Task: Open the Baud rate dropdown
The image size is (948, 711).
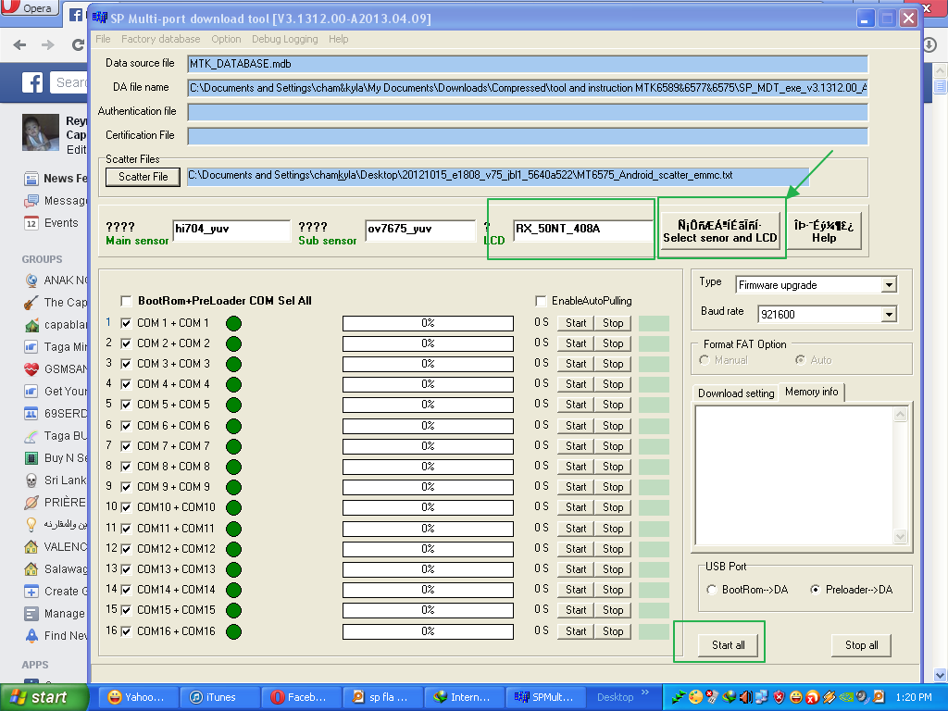Action: point(889,315)
